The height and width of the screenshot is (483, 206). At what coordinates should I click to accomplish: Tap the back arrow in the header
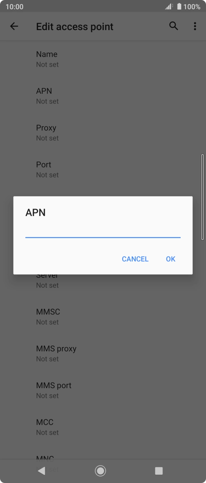(14, 26)
